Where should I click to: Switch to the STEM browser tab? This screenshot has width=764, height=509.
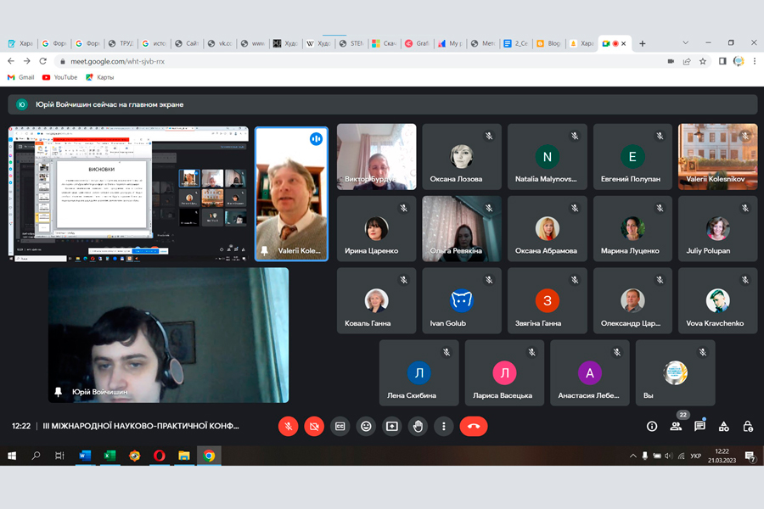point(351,43)
